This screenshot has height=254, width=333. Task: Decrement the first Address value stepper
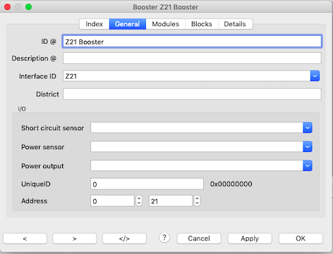[139, 203]
